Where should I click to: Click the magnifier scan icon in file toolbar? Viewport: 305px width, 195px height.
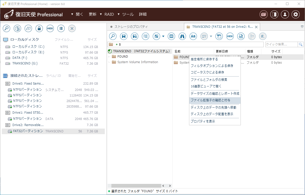click(x=113, y=36)
